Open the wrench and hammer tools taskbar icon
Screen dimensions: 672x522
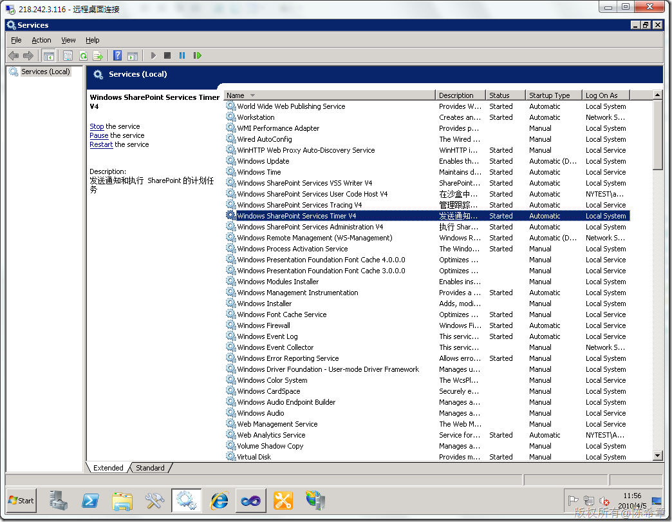(x=154, y=500)
